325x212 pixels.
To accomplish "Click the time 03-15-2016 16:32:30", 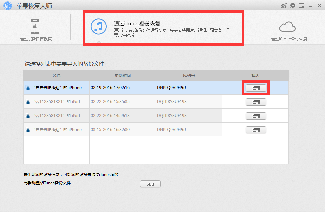I will tap(110, 130).
